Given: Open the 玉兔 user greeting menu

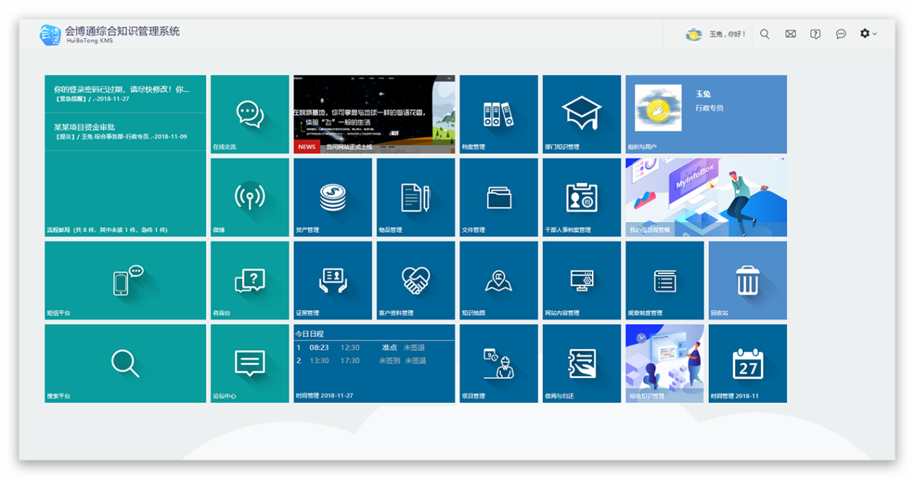Looking at the screenshot, I should point(716,34).
